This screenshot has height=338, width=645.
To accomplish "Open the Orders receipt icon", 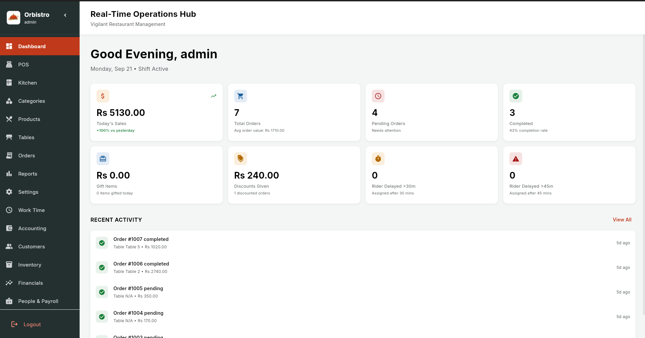I will [9, 155].
